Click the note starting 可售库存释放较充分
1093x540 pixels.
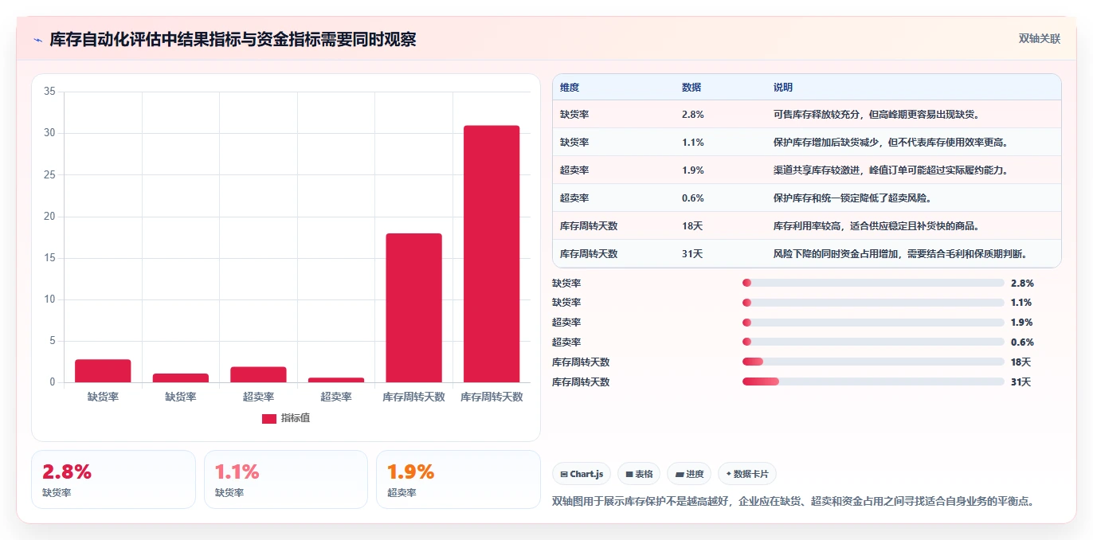point(877,115)
